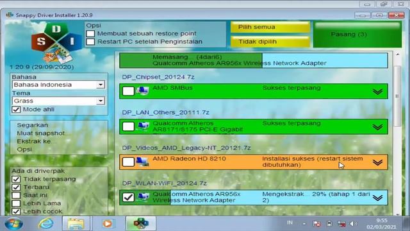This screenshot has height=231, width=410.
Task: Expand Qualcomm AR8171 driver details
Action: [377, 127]
